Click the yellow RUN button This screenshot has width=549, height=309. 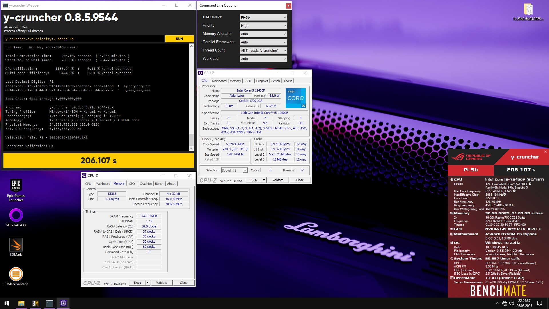click(x=179, y=39)
